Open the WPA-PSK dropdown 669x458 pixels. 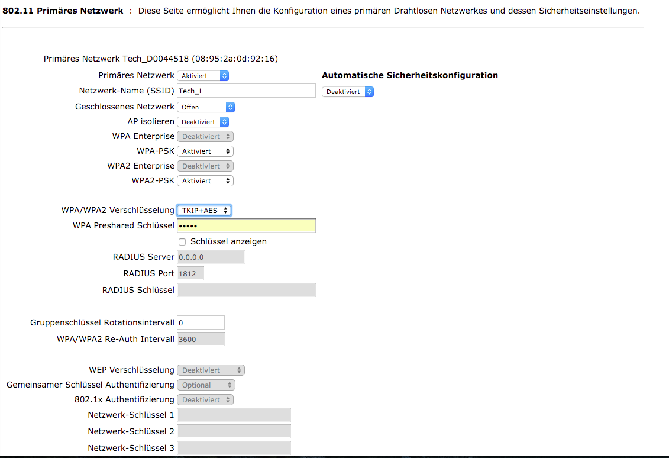[205, 151]
